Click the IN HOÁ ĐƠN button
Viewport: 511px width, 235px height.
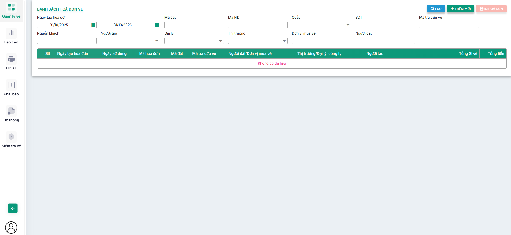pyautogui.click(x=491, y=9)
